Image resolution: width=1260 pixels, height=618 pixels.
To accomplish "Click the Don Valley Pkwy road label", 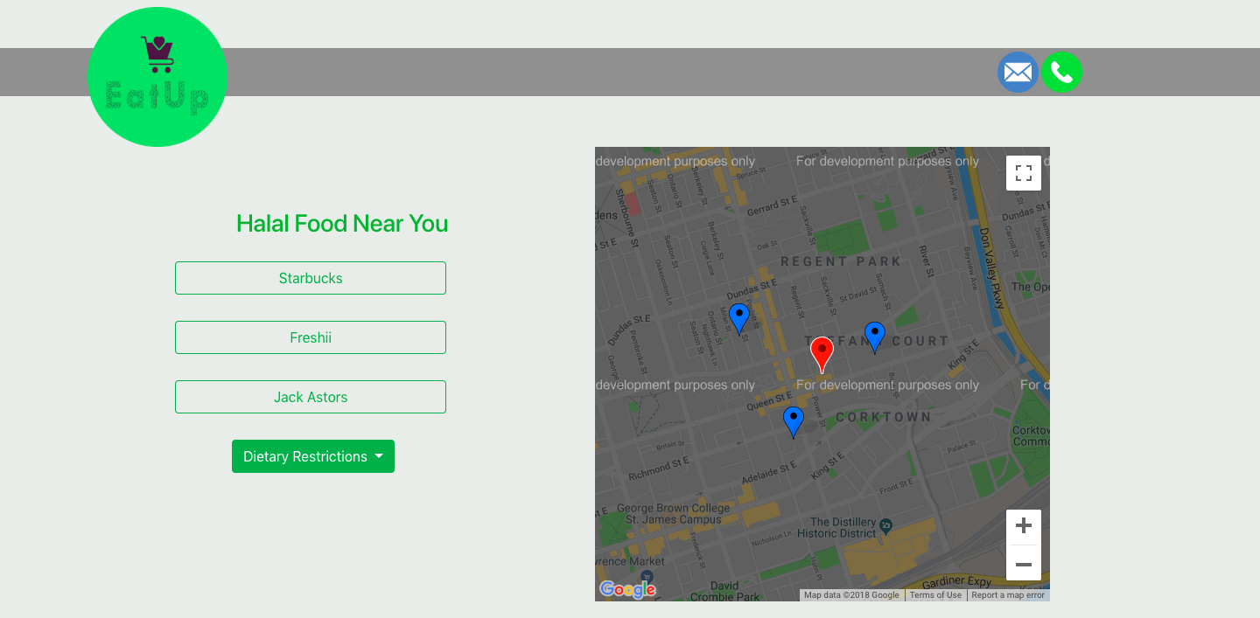I will pos(993,268).
